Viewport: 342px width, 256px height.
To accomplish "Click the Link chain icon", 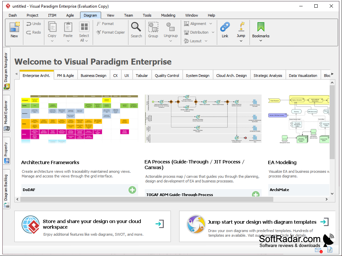I will (x=225, y=27).
